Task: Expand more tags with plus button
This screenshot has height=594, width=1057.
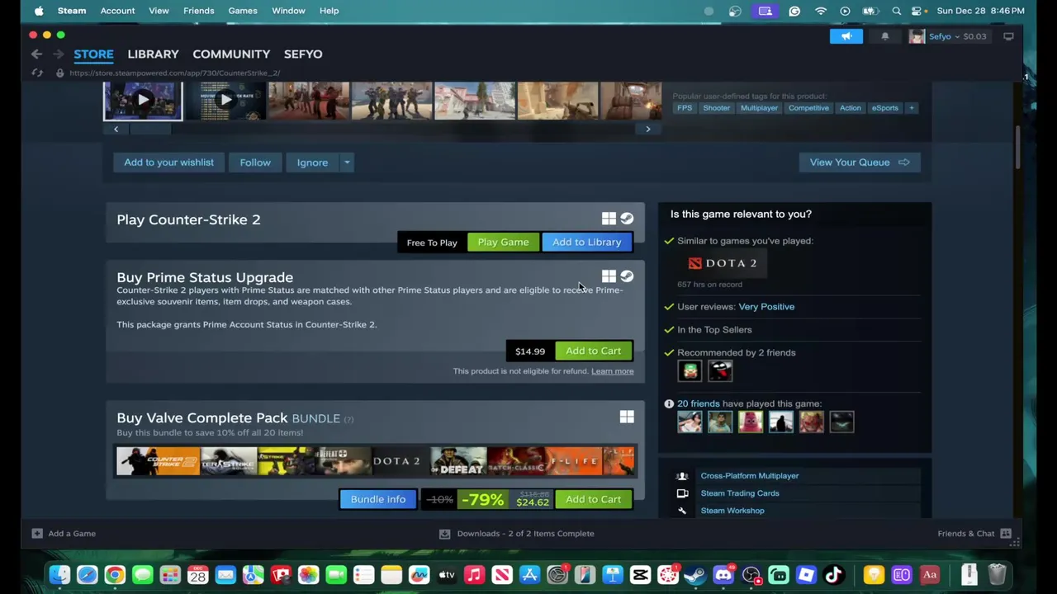Action: click(x=912, y=108)
